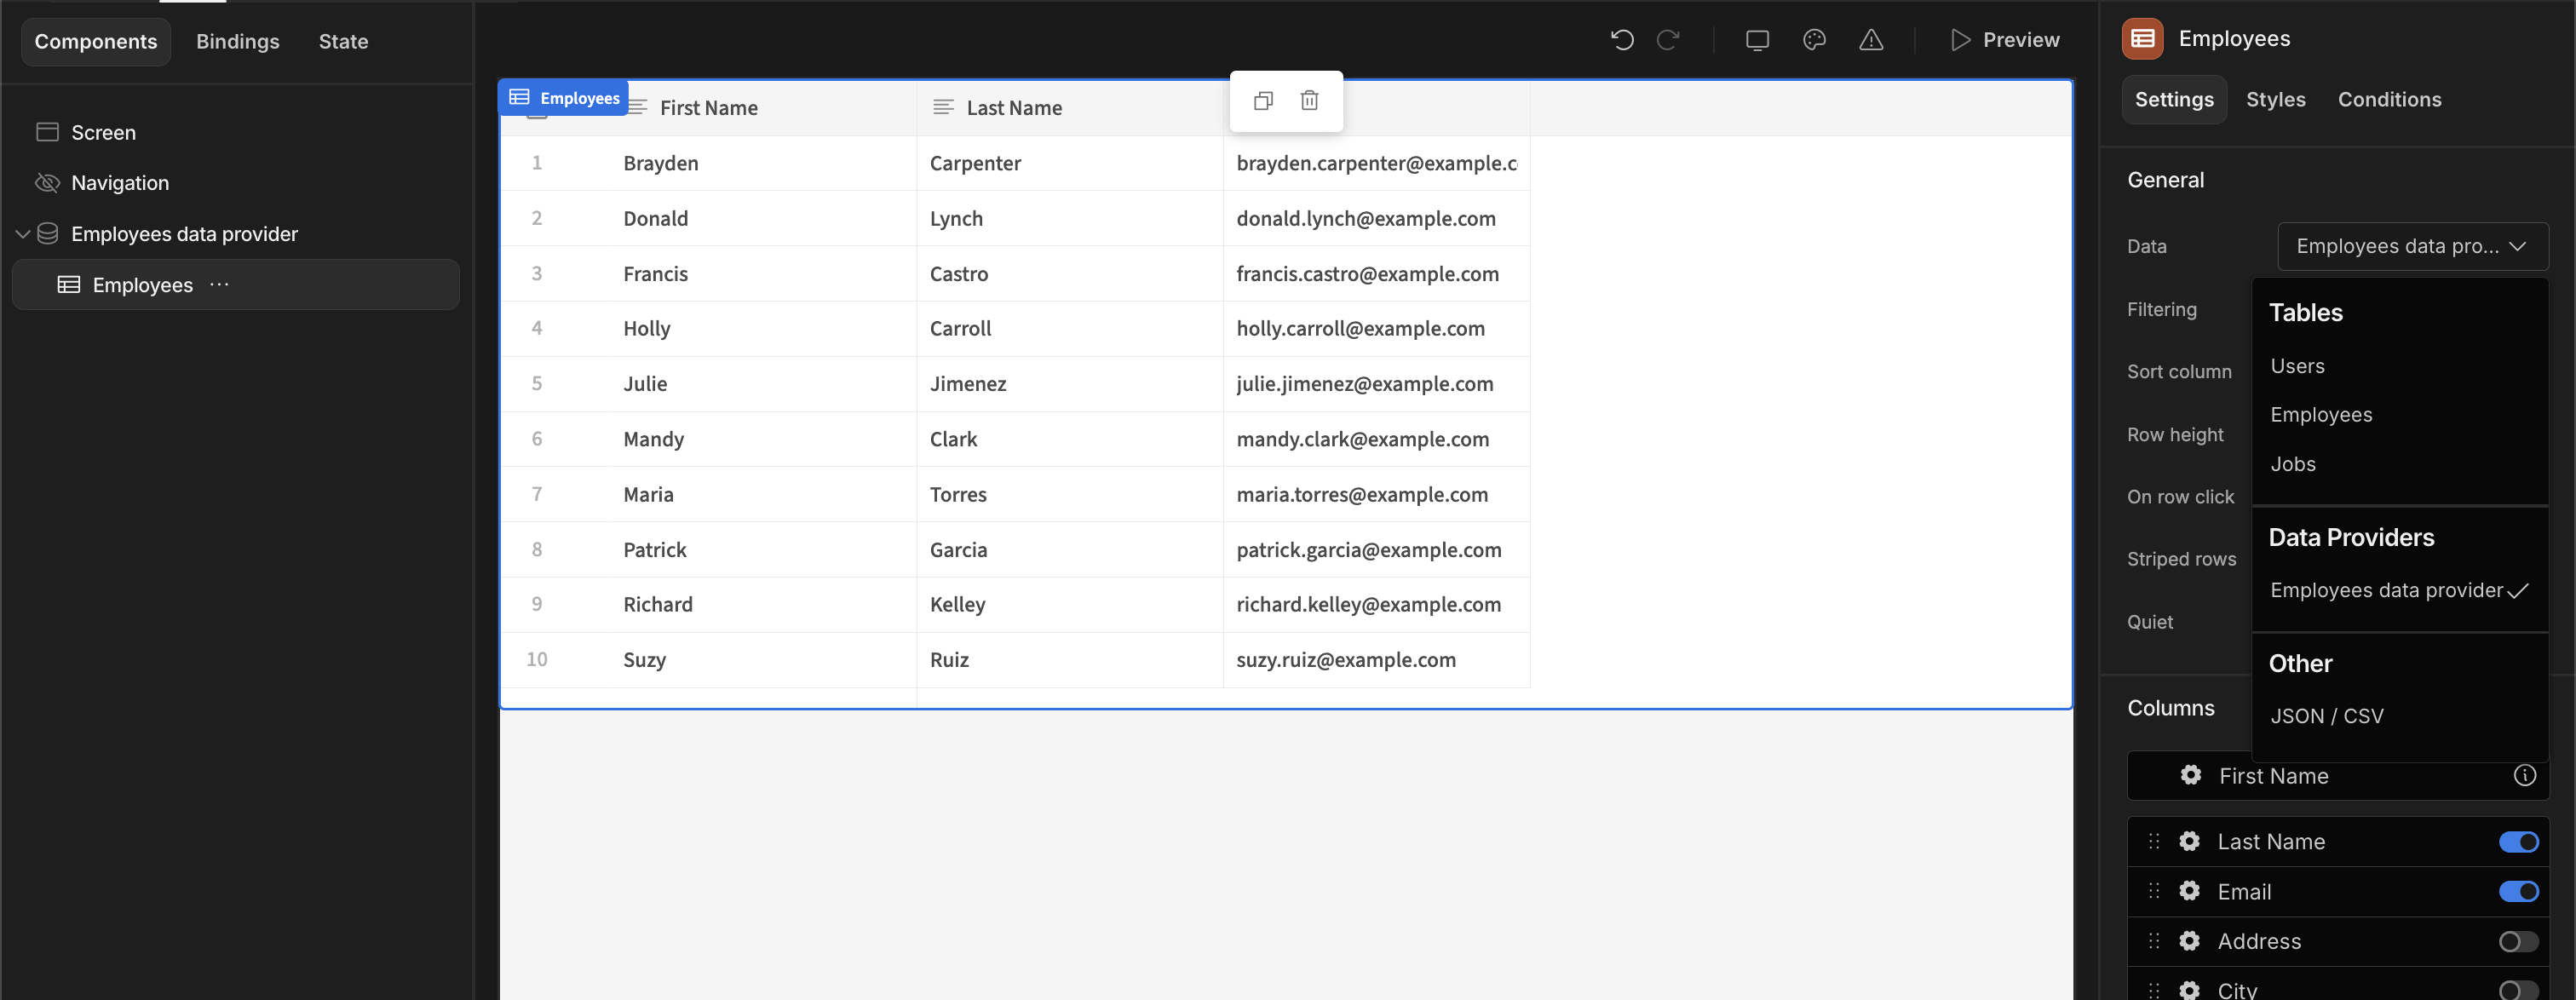Screen dimensions: 2576x1000
Task: Click the drag handle beside Last Name
Action: click(x=2153, y=841)
